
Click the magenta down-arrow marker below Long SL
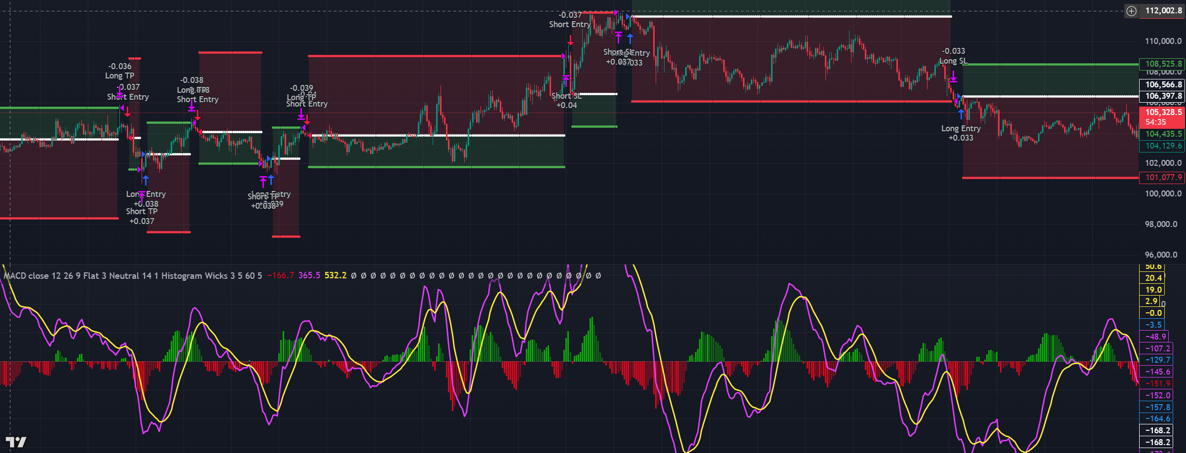point(953,76)
